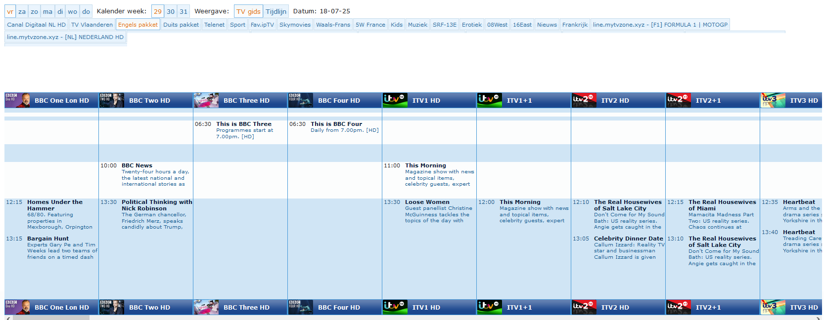Open the SRF-13E tab
Screen dimensions: 824x320
click(445, 25)
